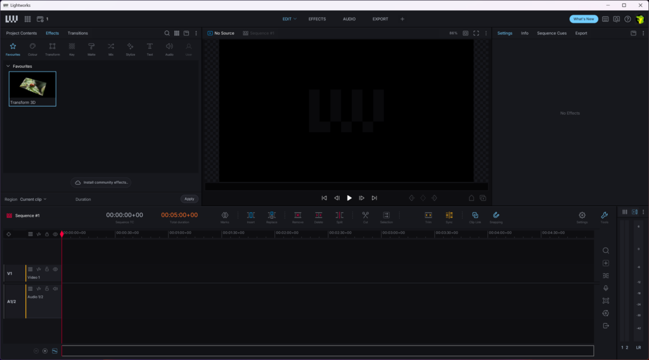Click the Replace edit tool

coord(271,217)
